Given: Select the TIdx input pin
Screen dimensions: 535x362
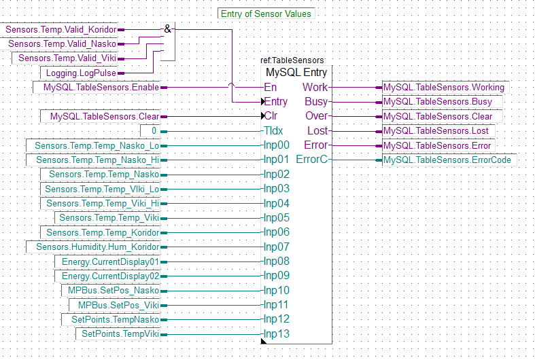Looking at the screenshot, I should click(x=273, y=131).
